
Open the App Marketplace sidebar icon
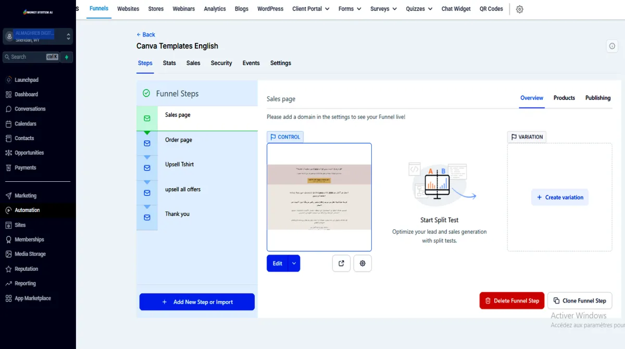[8, 298]
